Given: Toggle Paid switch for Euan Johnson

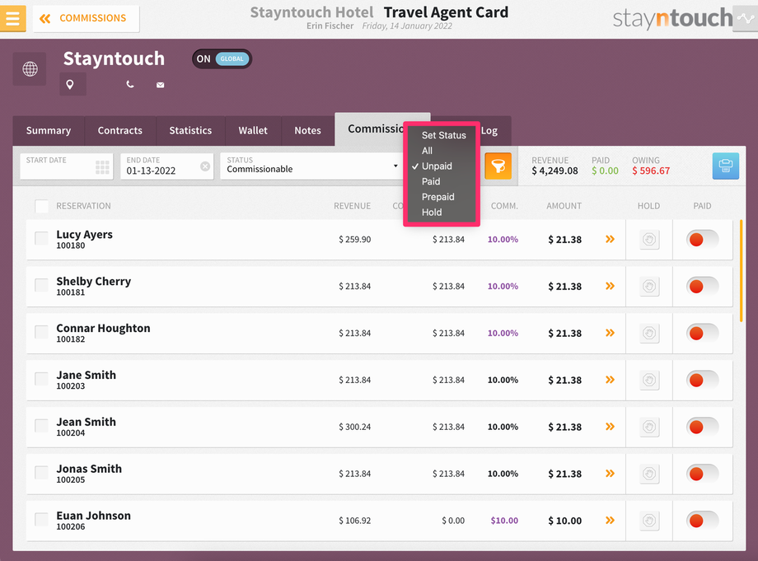Looking at the screenshot, I should click(x=703, y=521).
